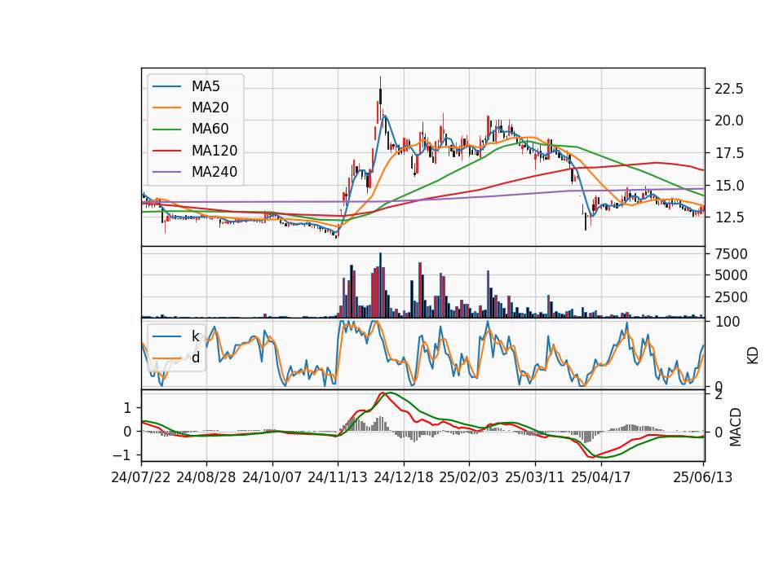The width and height of the screenshot is (783, 562).
Task: Click the 25/02/03 date tick label
Action: point(469,477)
